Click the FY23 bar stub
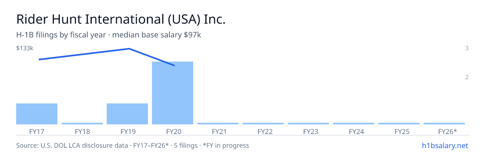This screenshot has width=485, height=161. (x=308, y=124)
